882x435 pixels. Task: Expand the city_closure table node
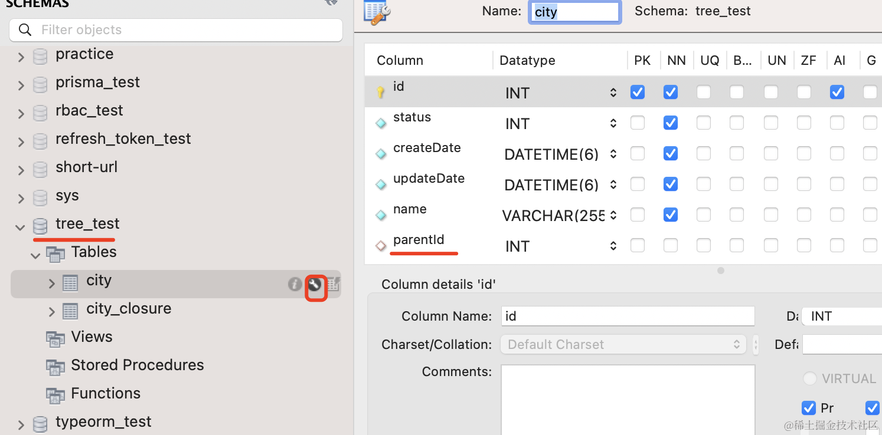pyautogui.click(x=52, y=311)
